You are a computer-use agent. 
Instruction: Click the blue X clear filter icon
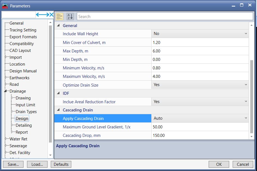point(51,14)
